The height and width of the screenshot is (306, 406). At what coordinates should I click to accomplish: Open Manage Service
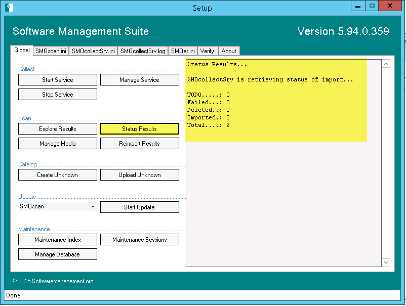click(139, 80)
